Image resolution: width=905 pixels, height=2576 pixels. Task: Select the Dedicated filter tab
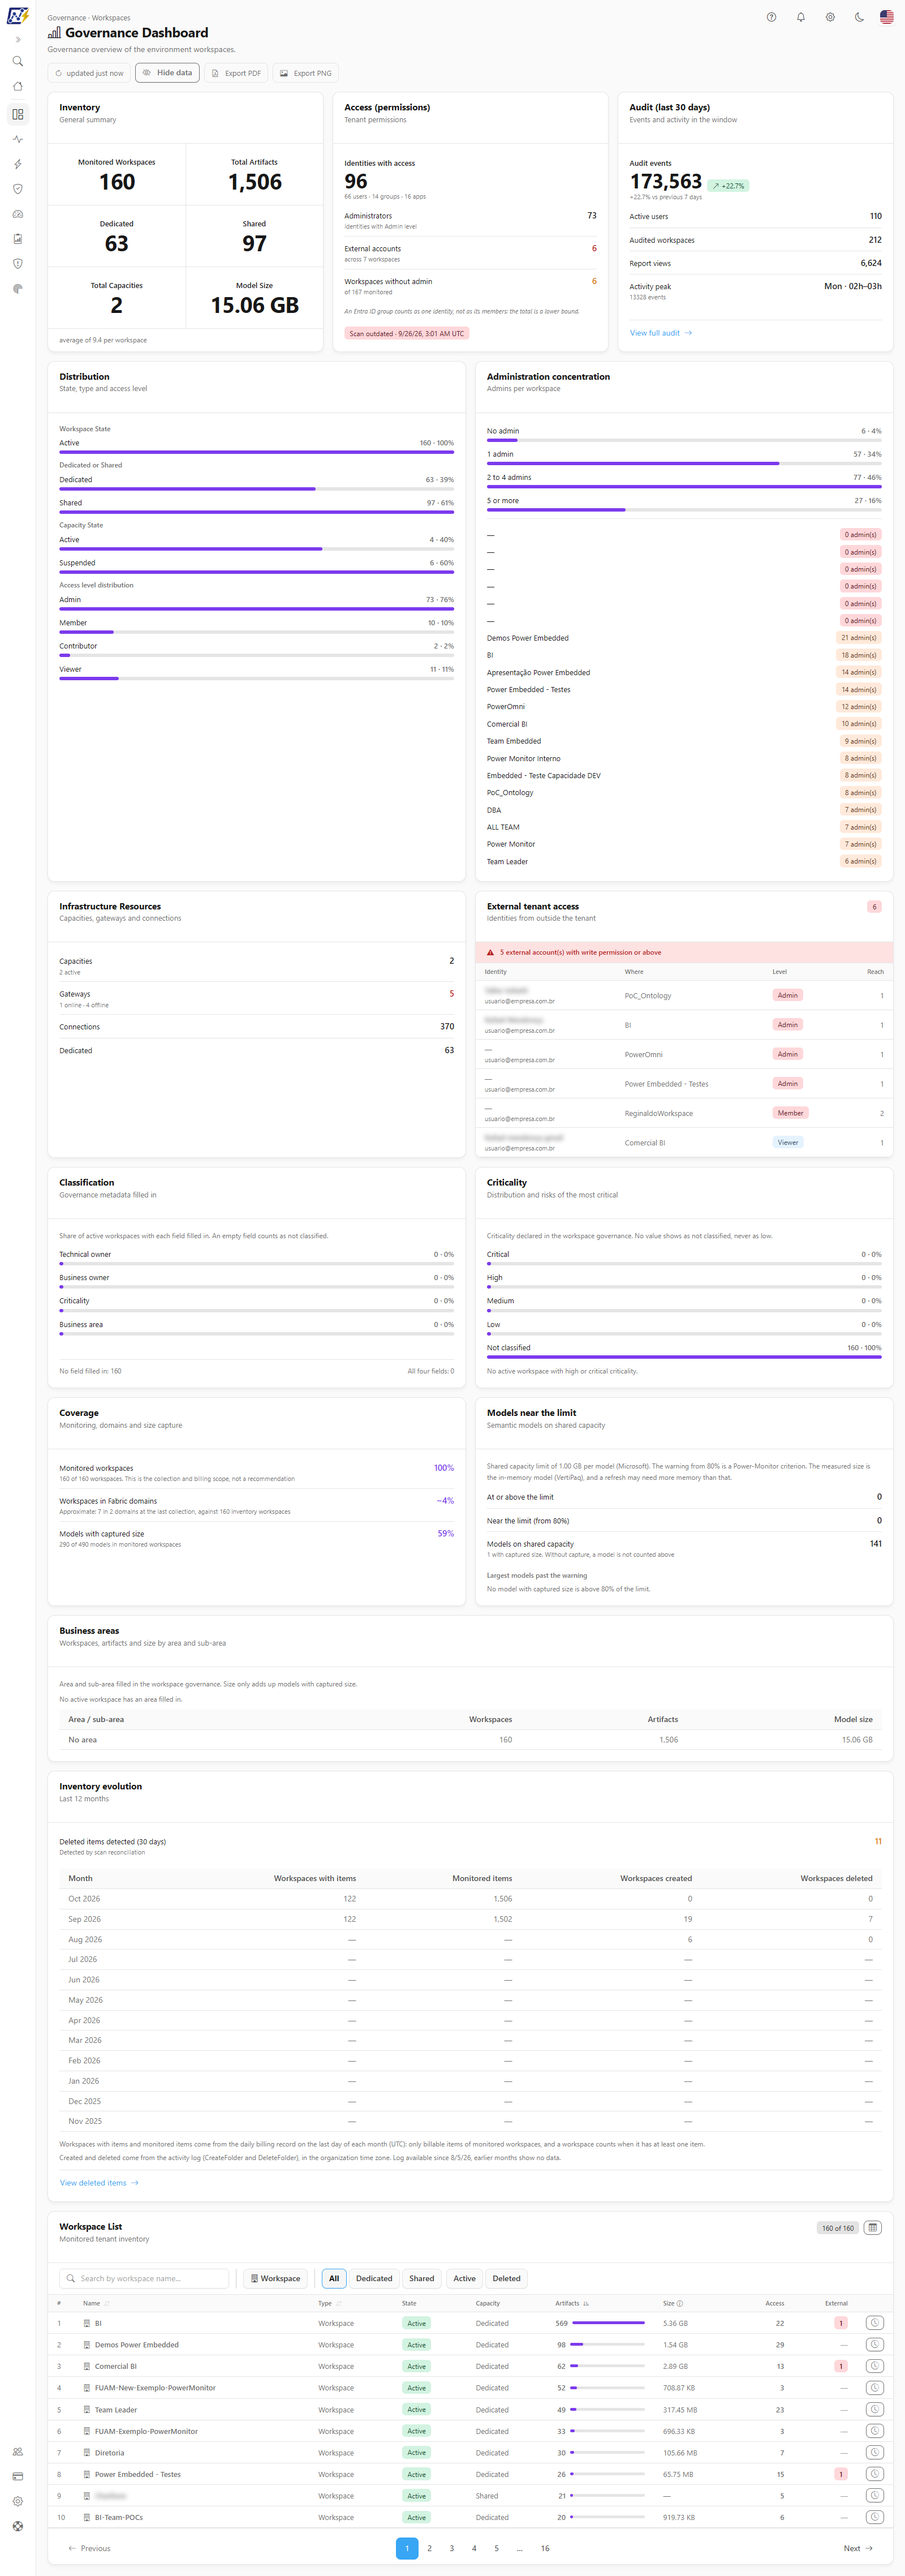pyautogui.click(x=374, y=2278)
